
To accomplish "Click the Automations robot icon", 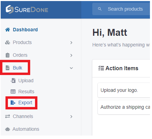I will pos(8,129).
